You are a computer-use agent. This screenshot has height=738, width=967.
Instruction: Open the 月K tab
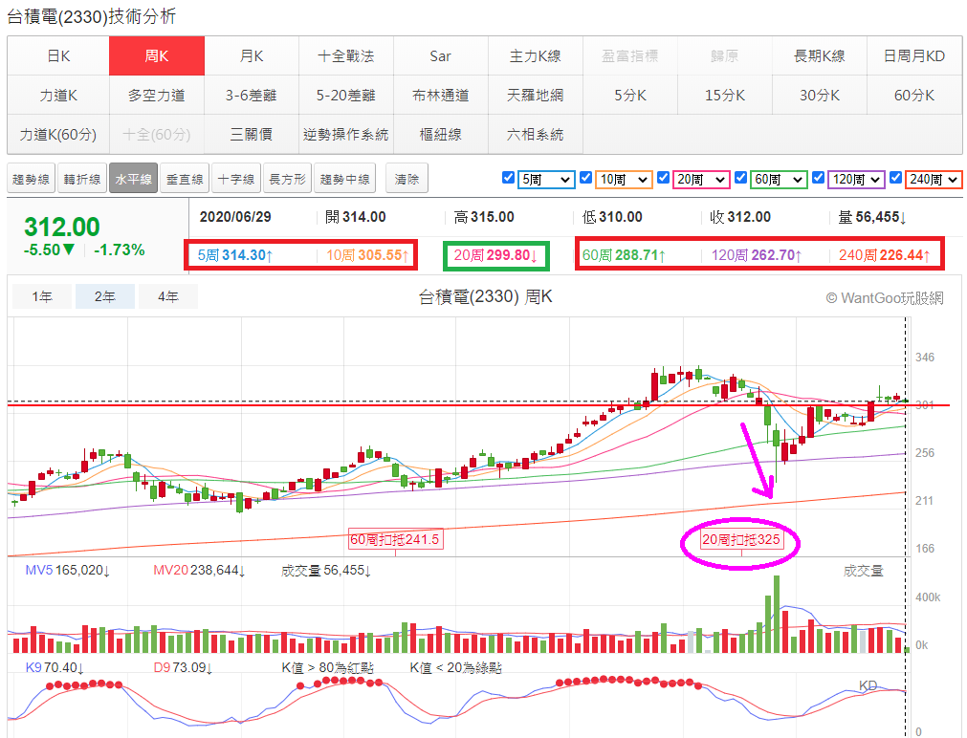click(x=252, y=56)
